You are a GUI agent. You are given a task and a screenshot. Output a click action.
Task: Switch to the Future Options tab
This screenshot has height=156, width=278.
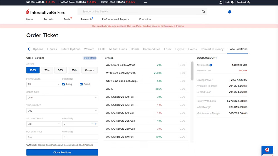(x=70, y=49)
